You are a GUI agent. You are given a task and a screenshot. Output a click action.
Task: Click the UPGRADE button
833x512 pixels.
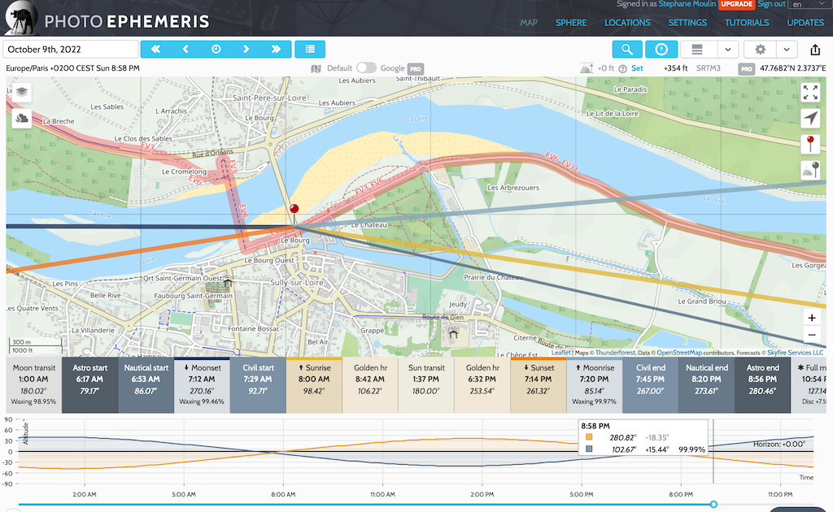coord(736,4)
